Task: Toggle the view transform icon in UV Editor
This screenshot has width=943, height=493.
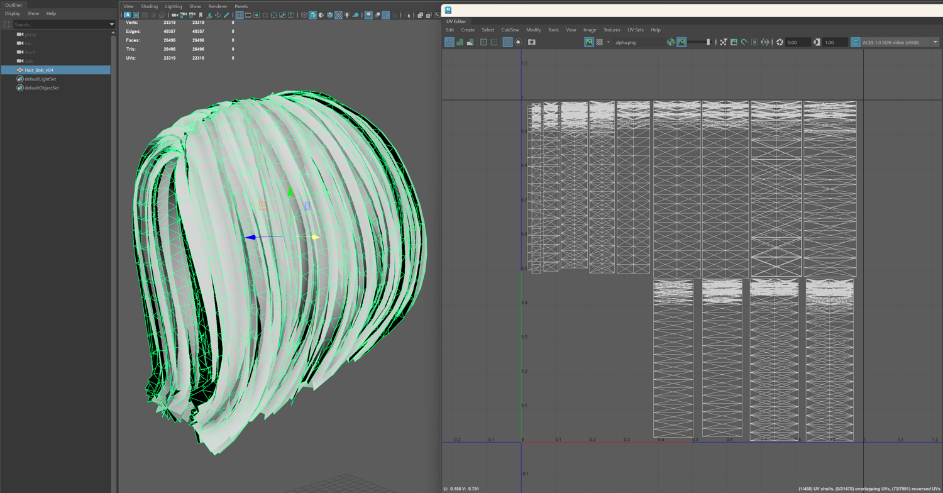Action: 856,42
